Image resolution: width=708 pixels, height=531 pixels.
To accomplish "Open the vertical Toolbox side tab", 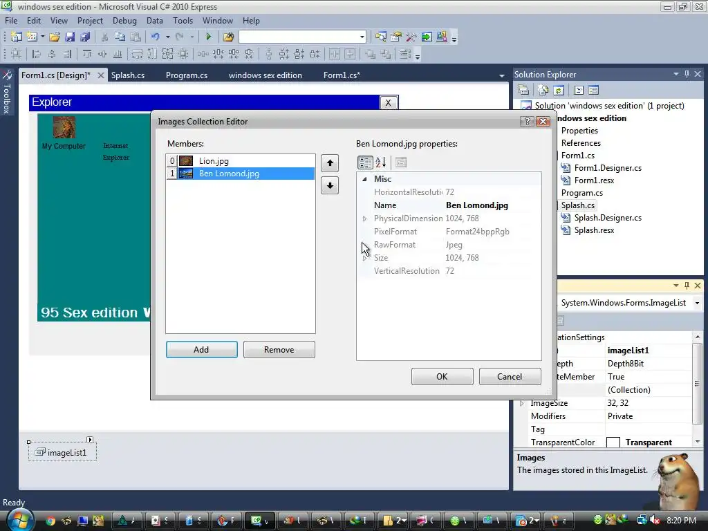I will tap(7, 92).
